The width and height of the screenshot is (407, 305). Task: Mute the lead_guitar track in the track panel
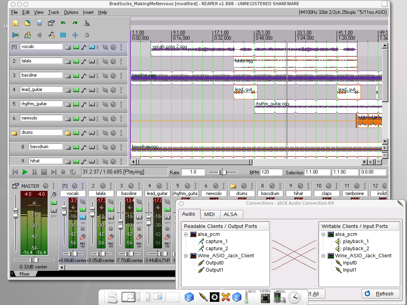point(113,90)
